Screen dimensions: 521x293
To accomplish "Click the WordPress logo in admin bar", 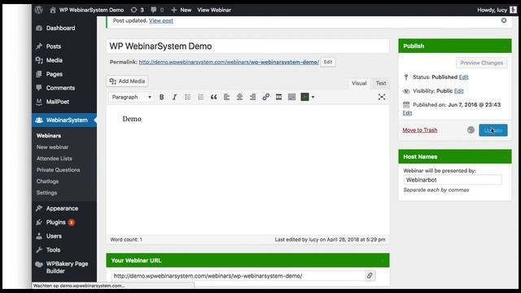I will pyautogui.click(x=39, y=10).
